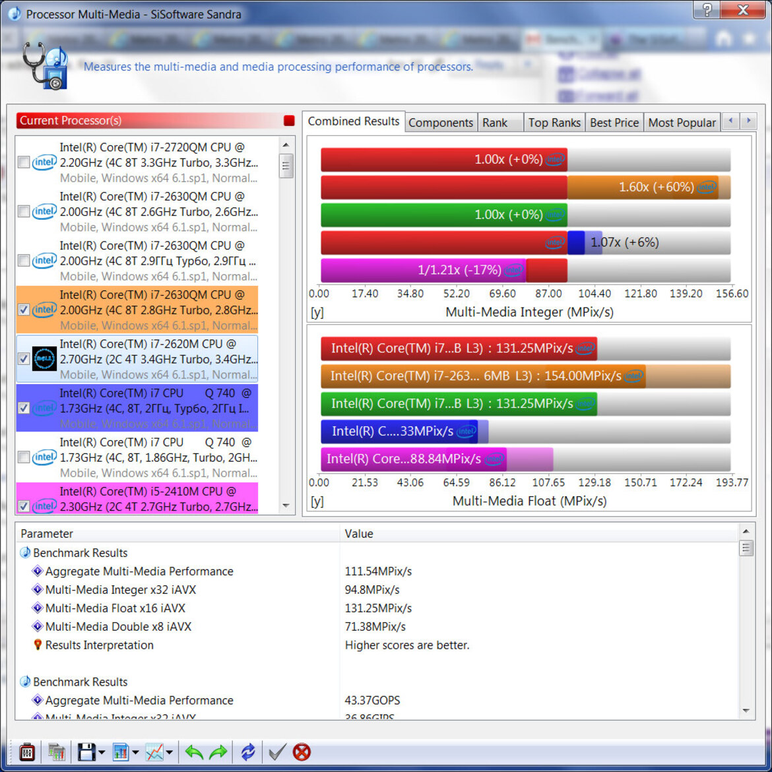Click the processor list scrollbar thumb
This screenshot has width=772, height=772.
pos(286,166)
